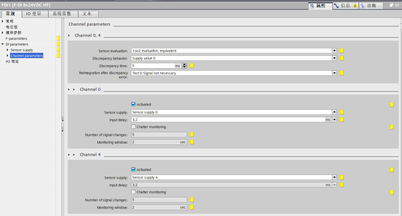
Task: Click yellow marker next to Channel parameters tree item
Action: pos(58,55)
